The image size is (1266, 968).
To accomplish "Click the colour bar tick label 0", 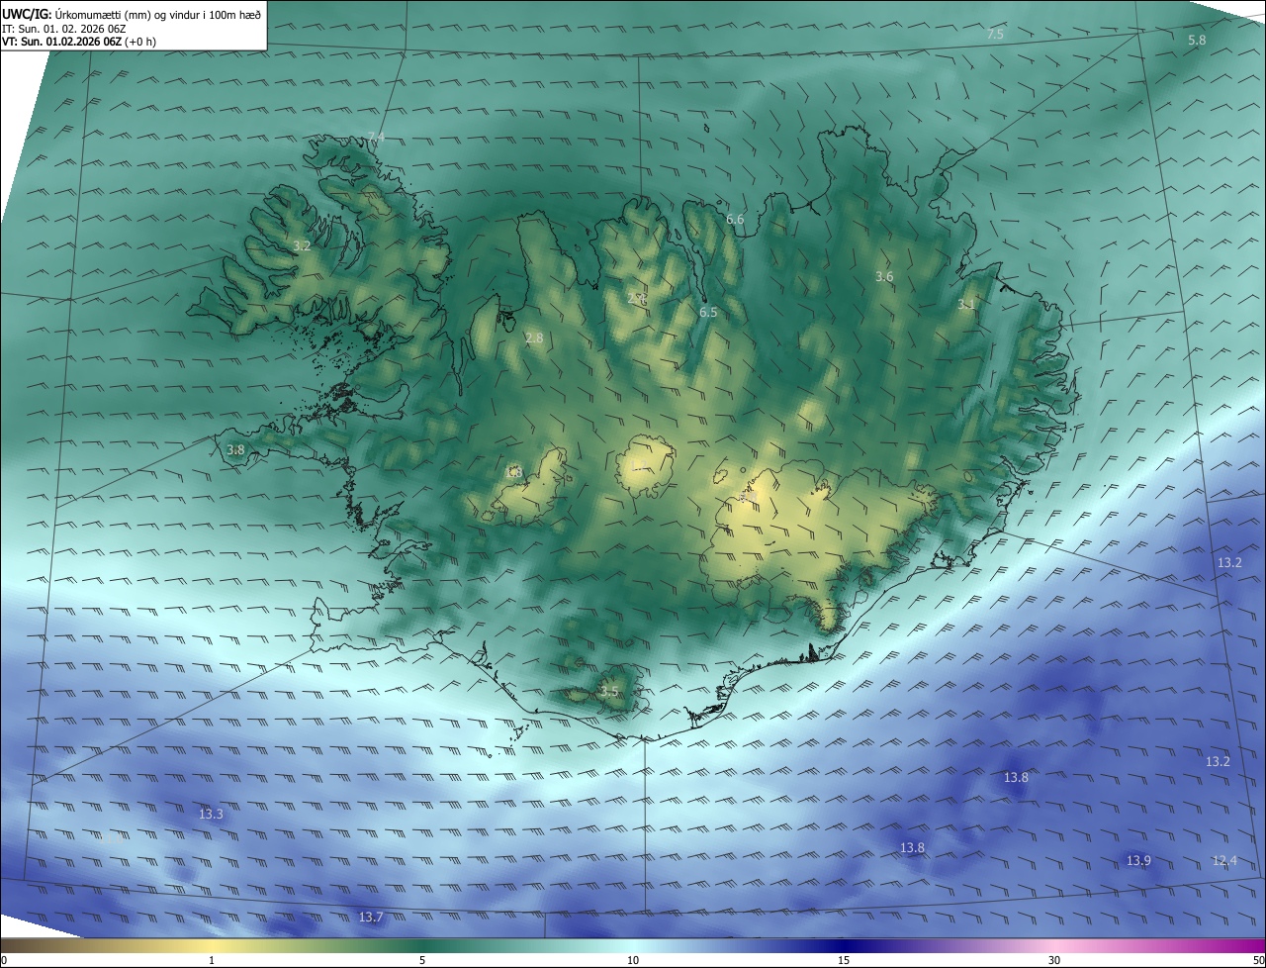I will [x=4, y=960].
